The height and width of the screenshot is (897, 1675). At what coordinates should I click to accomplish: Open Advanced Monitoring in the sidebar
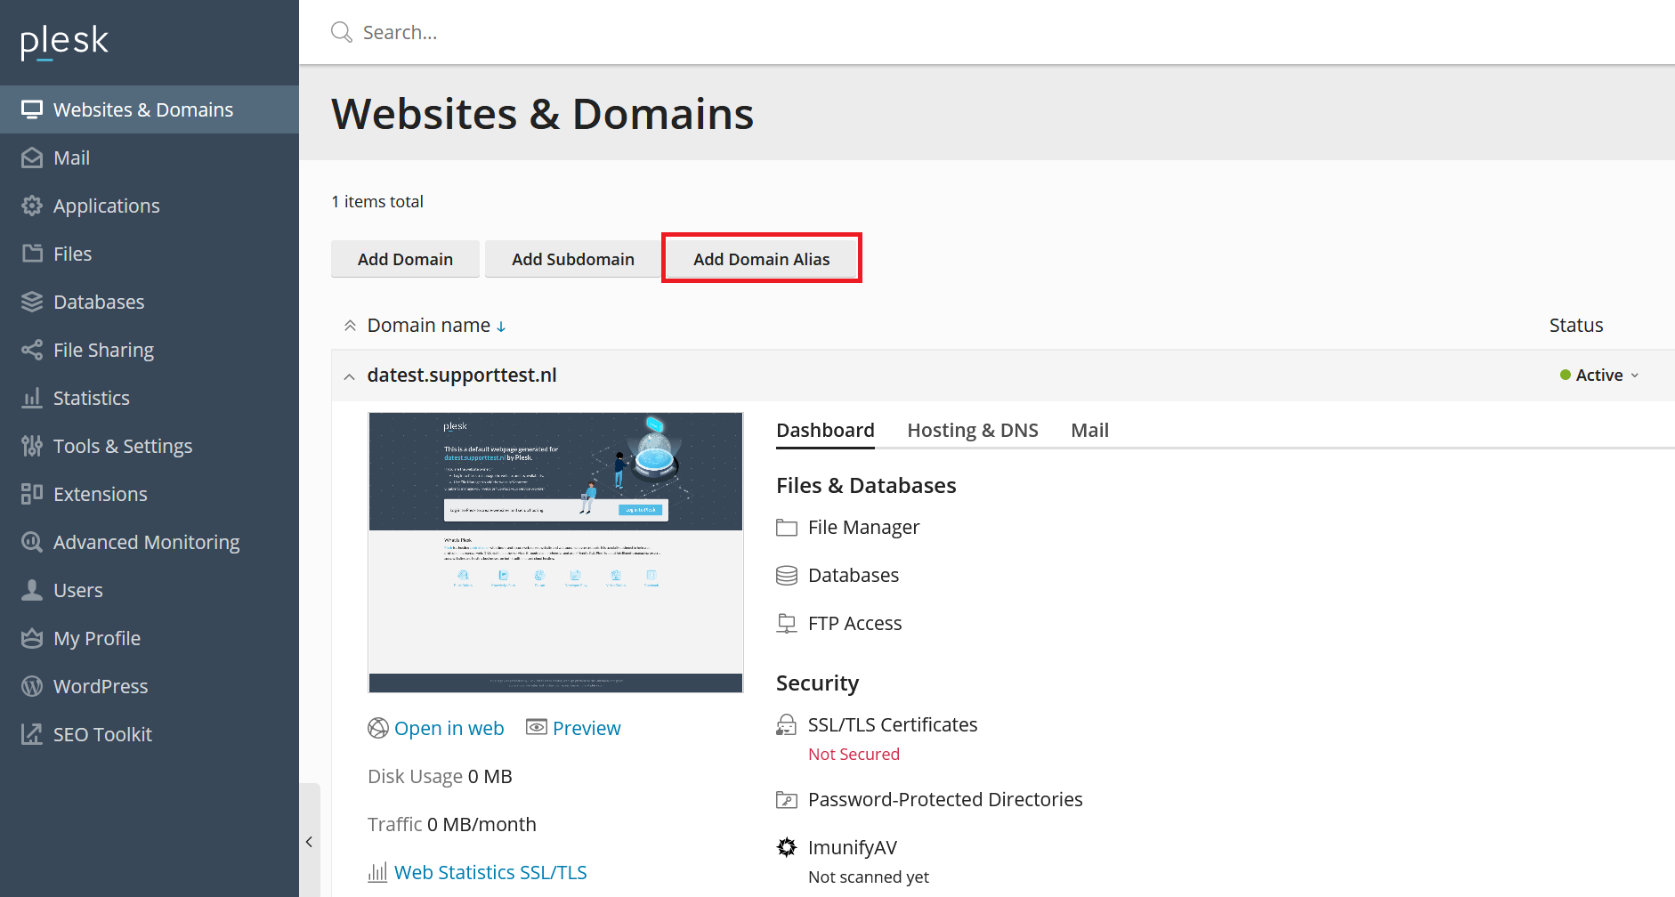tap(150, 542)
